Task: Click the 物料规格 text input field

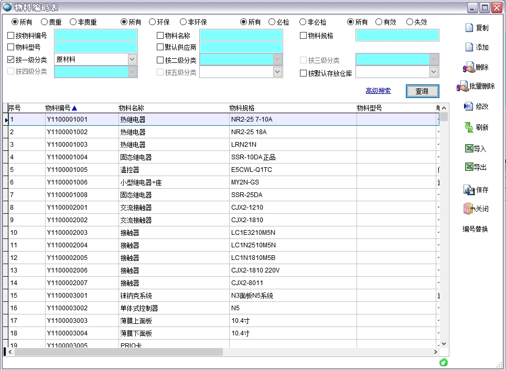Action: [397, 36]
